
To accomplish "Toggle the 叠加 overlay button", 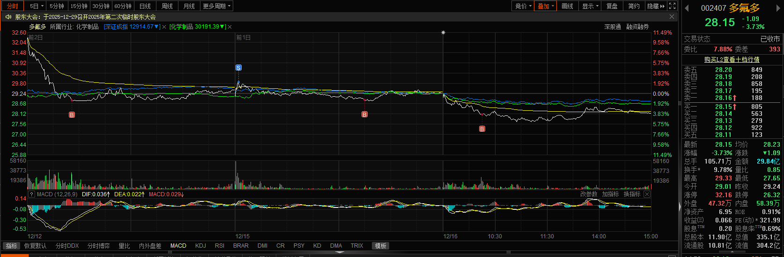I will tap(546, 6).
